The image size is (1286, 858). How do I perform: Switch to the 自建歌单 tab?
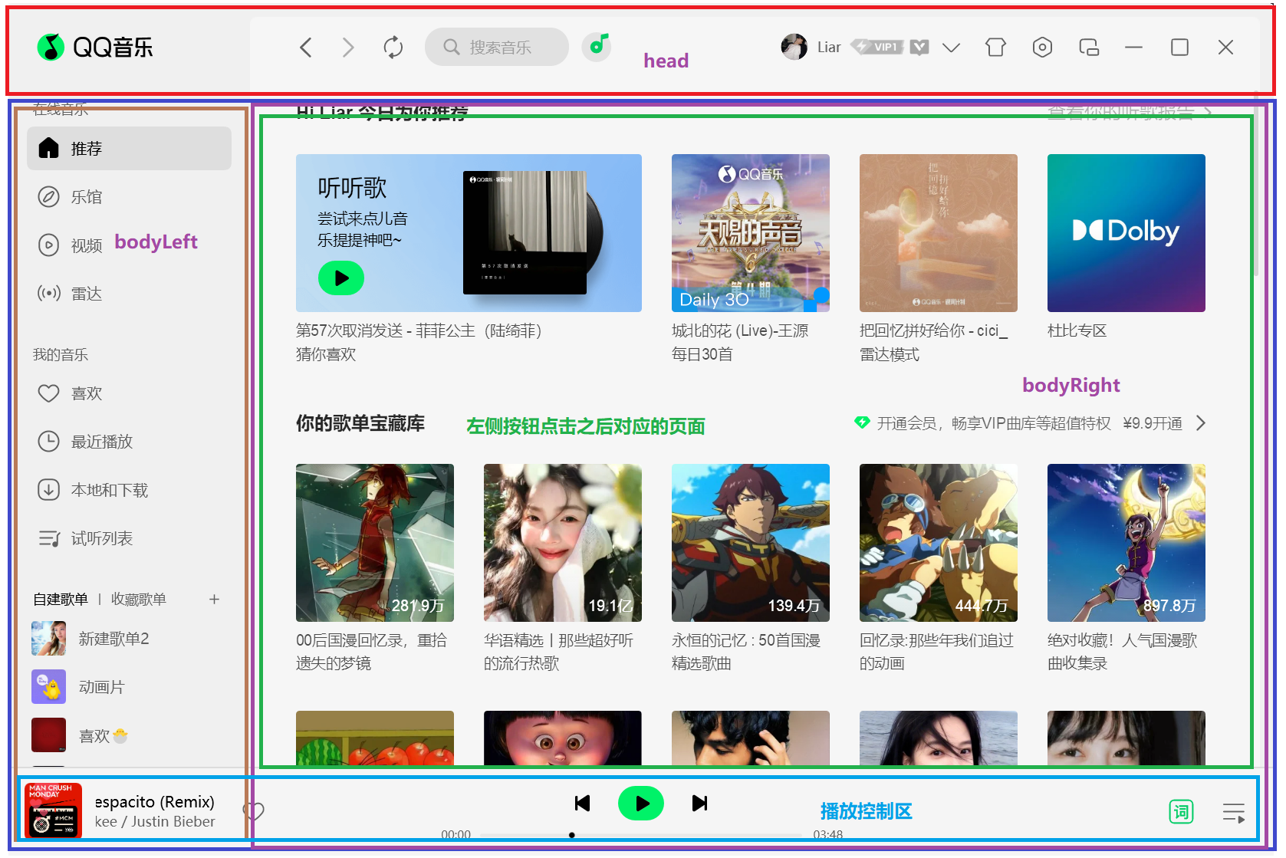coord(61,600)
